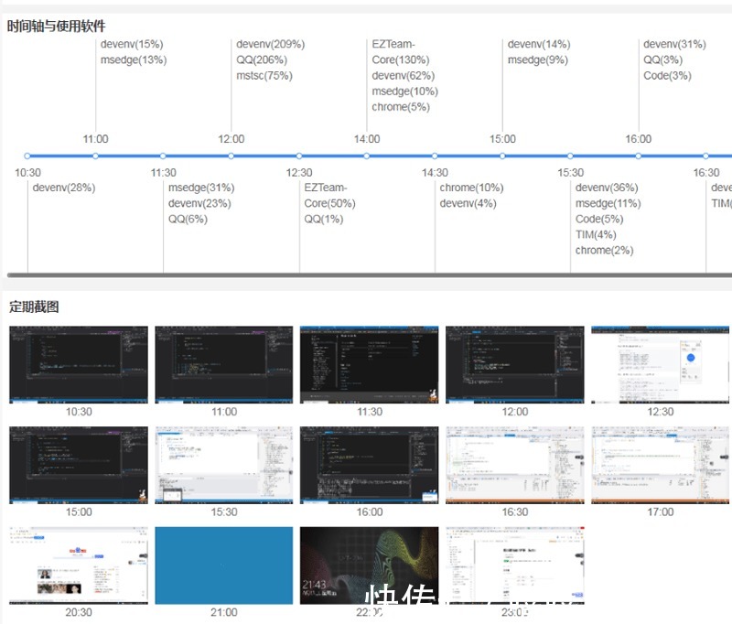
Task: Open the solid blue 21:00 screenshot
Action: pos(224,565)
